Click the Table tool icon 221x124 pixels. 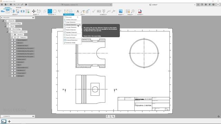click(x=128, y=11)
